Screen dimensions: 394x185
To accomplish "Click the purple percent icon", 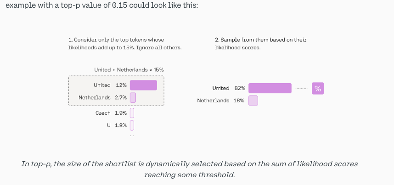I will pyautogui.click(x=318, y=88).
